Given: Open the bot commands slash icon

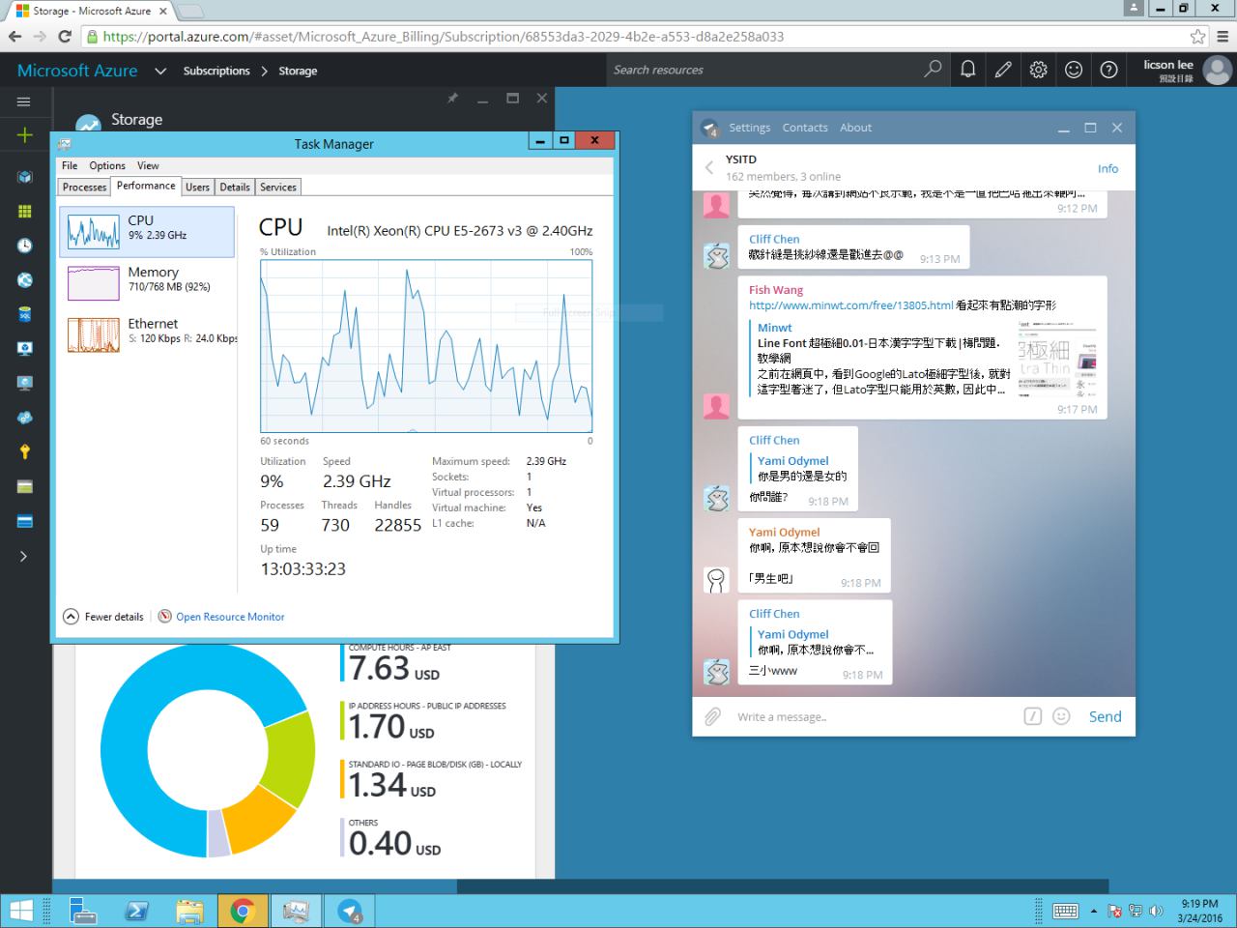Looking at the screenshot, I should 1032,716.
